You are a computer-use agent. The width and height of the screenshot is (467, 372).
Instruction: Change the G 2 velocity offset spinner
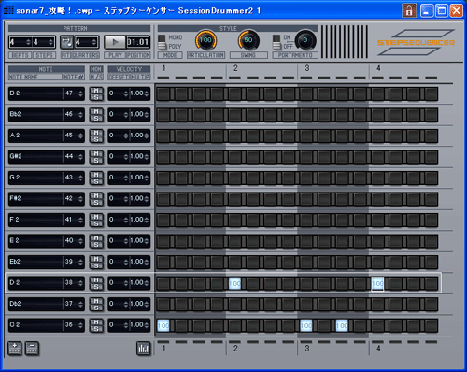tap(126, 178)
